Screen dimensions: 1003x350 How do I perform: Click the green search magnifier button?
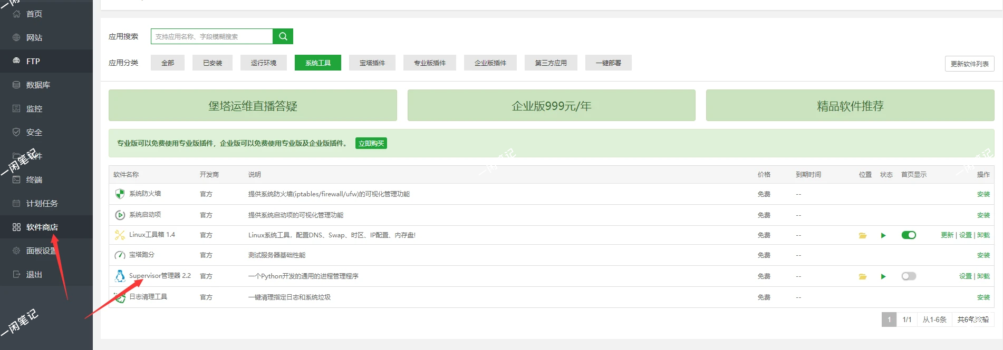pyautogui.click(x=283, y=36)
